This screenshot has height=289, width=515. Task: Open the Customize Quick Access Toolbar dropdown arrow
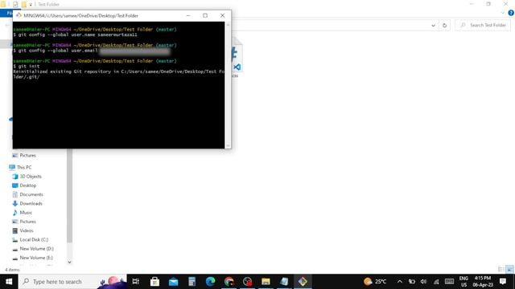click(x=31, y=5)
